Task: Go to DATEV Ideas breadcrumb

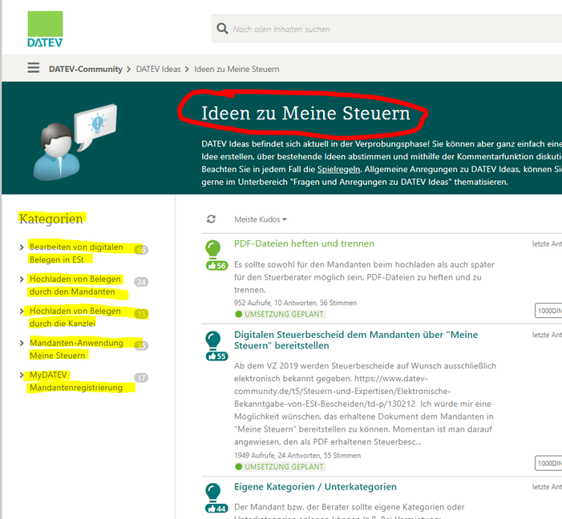Action: [159, 69]
